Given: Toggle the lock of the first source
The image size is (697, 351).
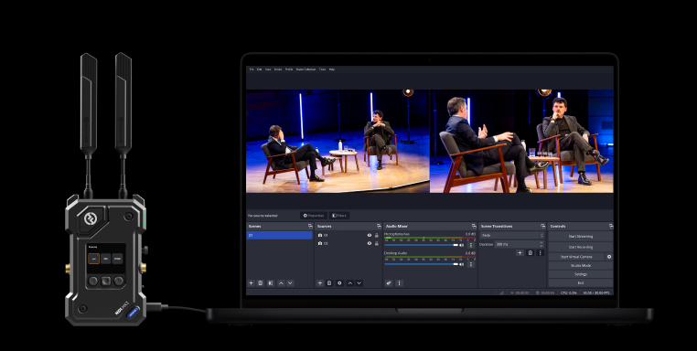Looking at the screenshot, I should tap(377, 236).
